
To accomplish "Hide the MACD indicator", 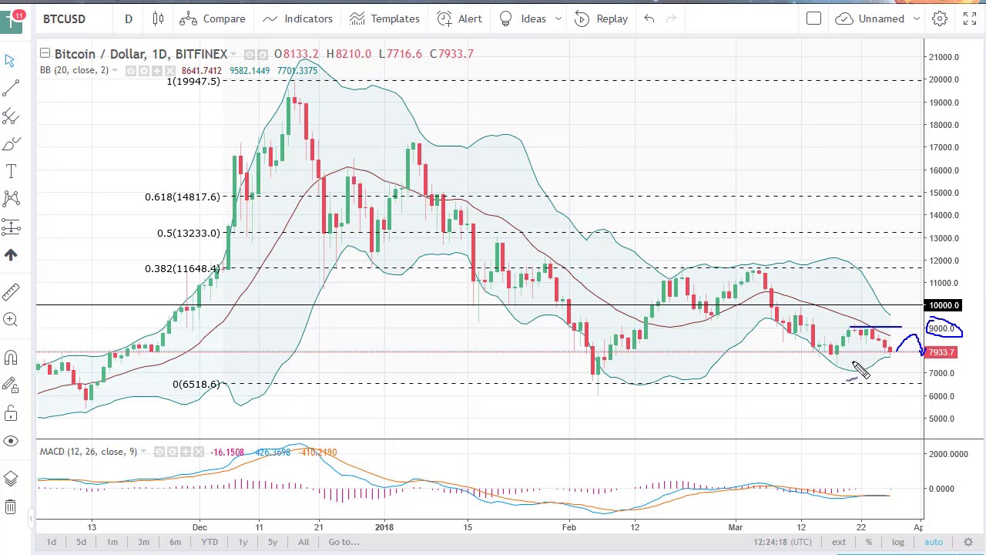I will [x=159, y=452].
